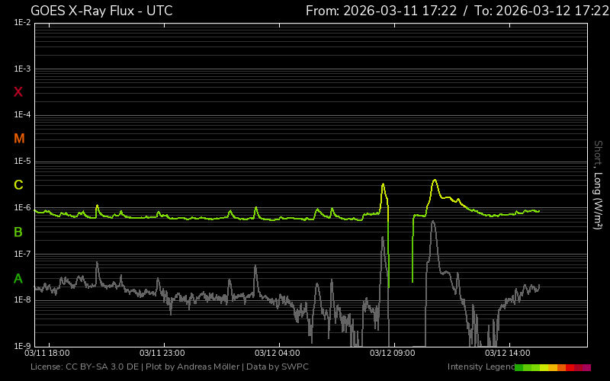Click the 'License: CC BY-SA 3.0 DE' text
The width and height of the screenshot is (610, 381).
tap(85, 367)
